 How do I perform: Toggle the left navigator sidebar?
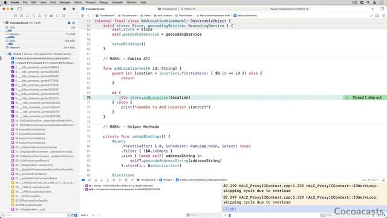(x=19, y=8)
